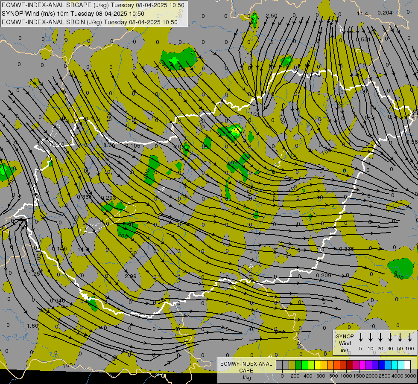Click the map value '0.340'
418x384 pixels.
58,301
